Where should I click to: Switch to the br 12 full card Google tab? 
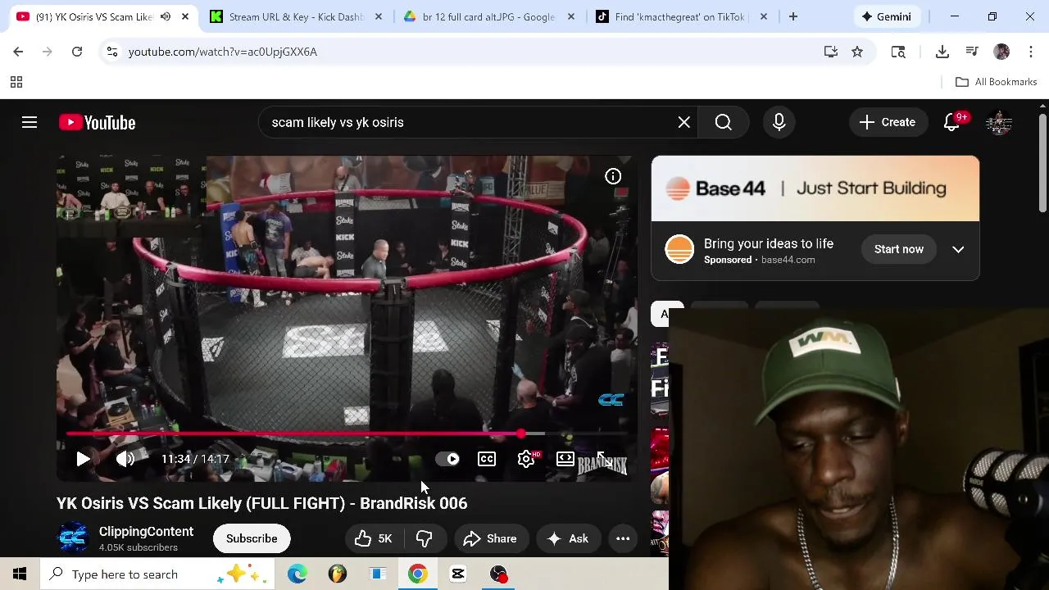point(488,16)
